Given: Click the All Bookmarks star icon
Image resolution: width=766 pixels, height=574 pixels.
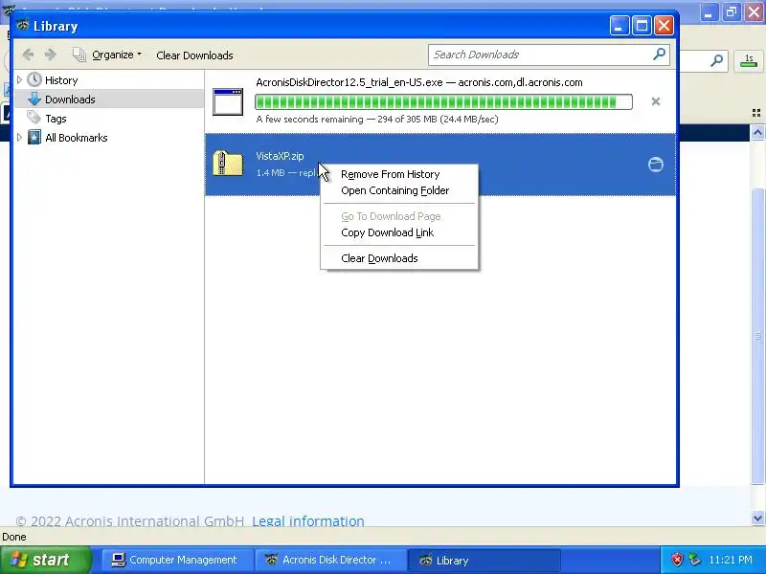Looking at the screenshot, I should [34, 137].
